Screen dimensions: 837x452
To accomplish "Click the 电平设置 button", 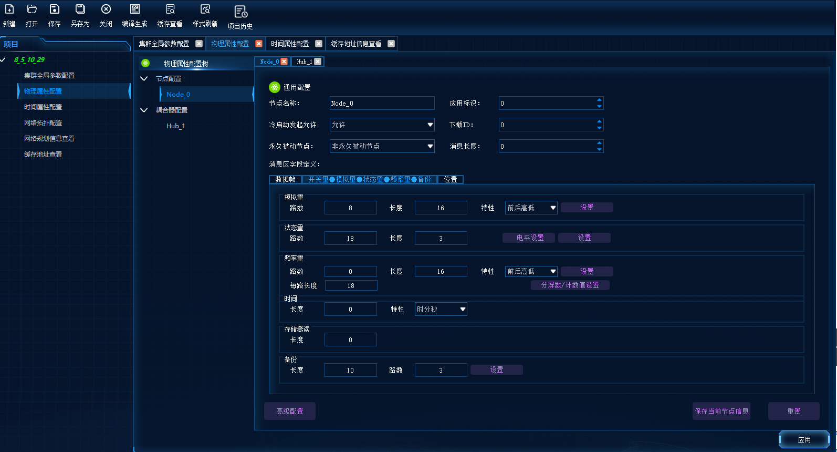I will point(530,238).
